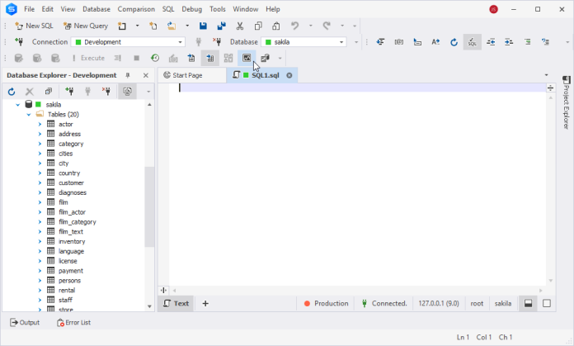Toggle the Query Profiling Mode button
Screen dimensions: 574x346
click(210, 58)
